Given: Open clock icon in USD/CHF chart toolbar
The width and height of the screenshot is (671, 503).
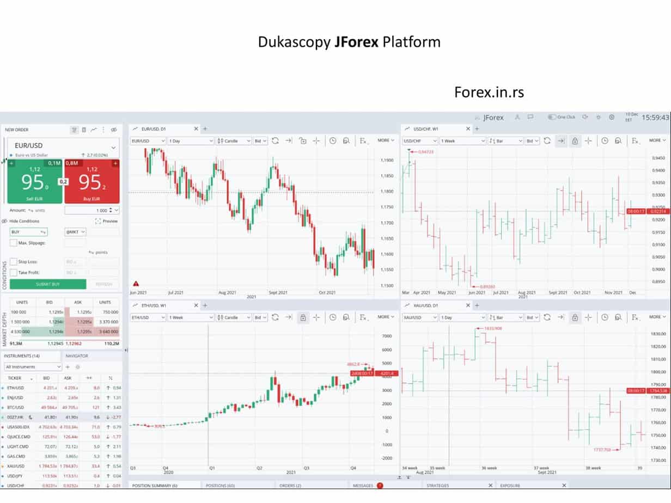Looking at the screenshot, I should tap(605, 140).
